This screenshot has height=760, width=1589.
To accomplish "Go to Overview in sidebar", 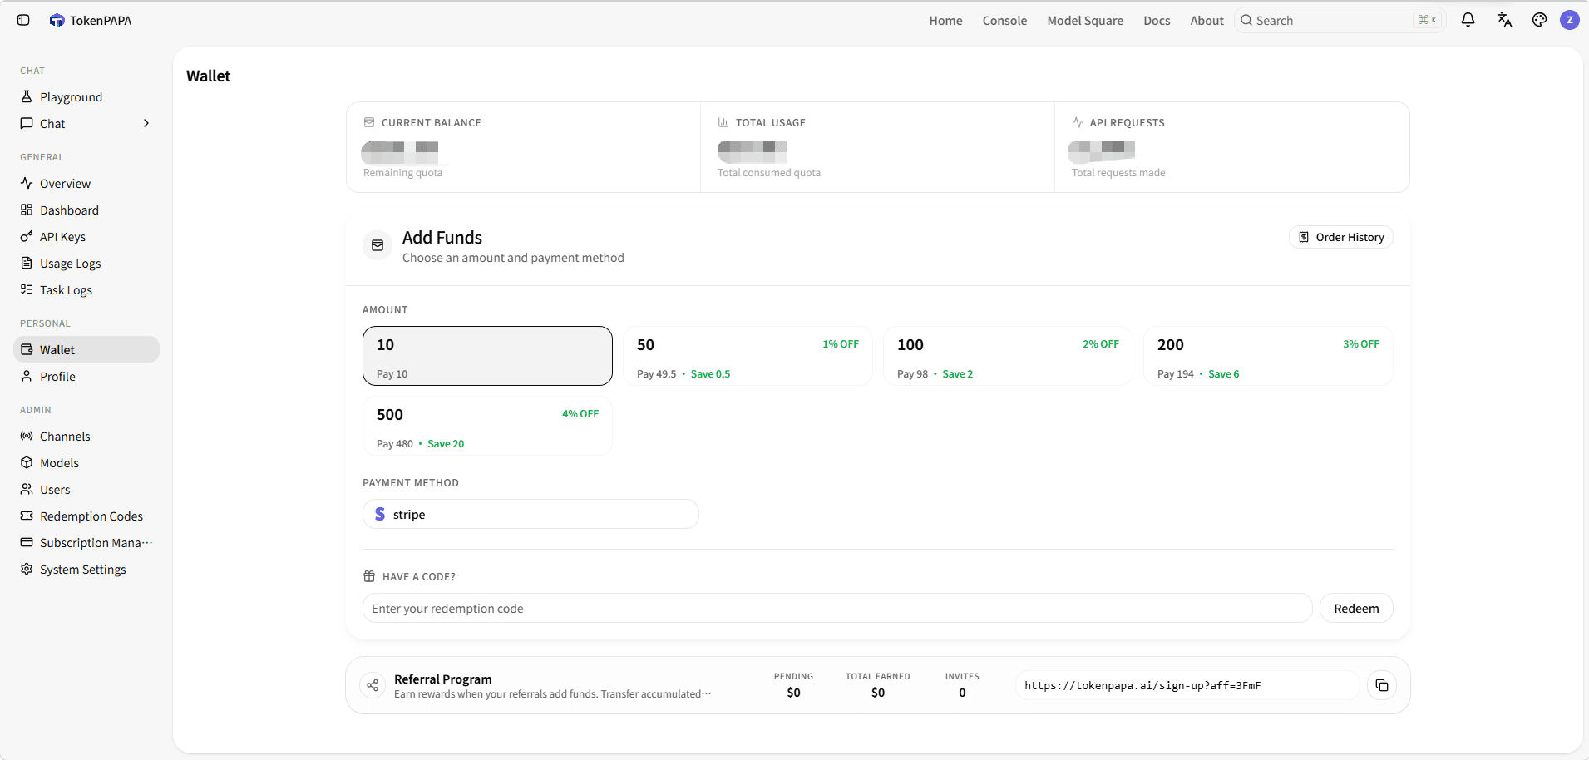I will coord(86,183).
